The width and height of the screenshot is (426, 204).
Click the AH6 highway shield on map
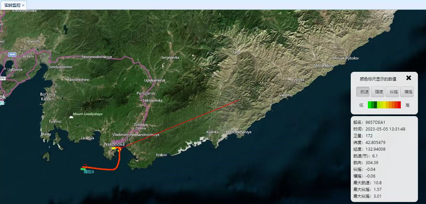click(12, 54)
